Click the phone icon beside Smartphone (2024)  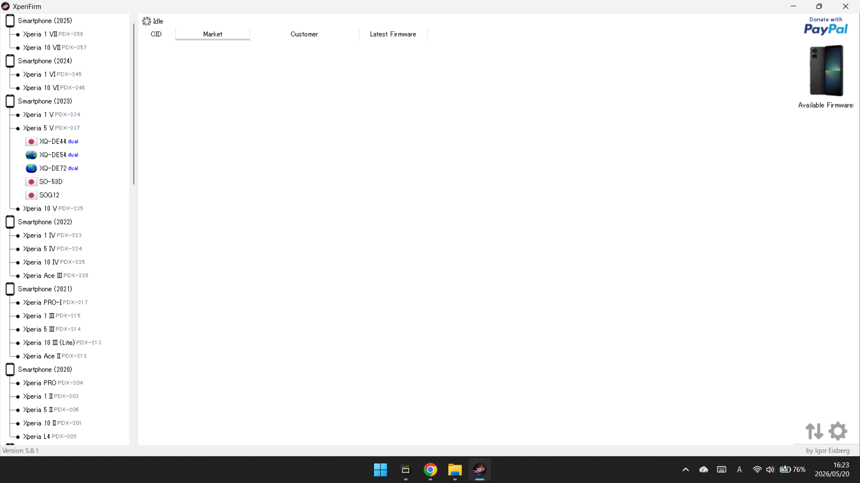10,61
